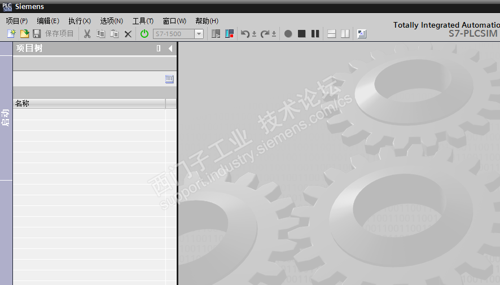Click the open project folder icon
Image resolution: width=500 pixels, height=285 pixels.
(x=25, y=33)
